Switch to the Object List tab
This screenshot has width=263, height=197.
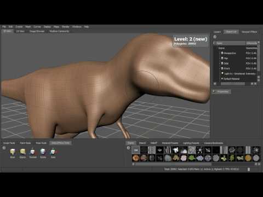pos(231,32)
